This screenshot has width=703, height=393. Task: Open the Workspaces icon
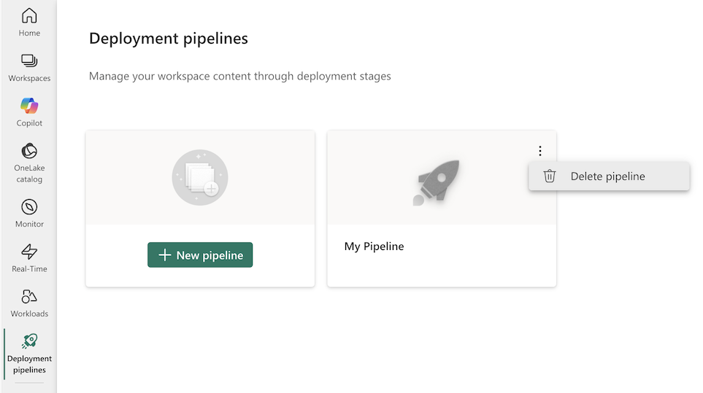click(29, 61)
